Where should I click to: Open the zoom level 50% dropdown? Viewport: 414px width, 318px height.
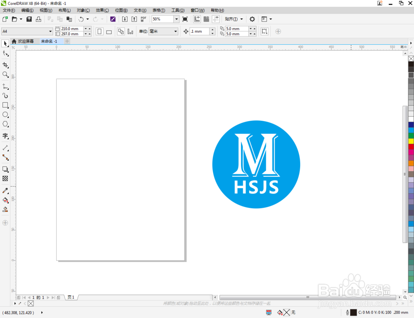pos(176,19)
